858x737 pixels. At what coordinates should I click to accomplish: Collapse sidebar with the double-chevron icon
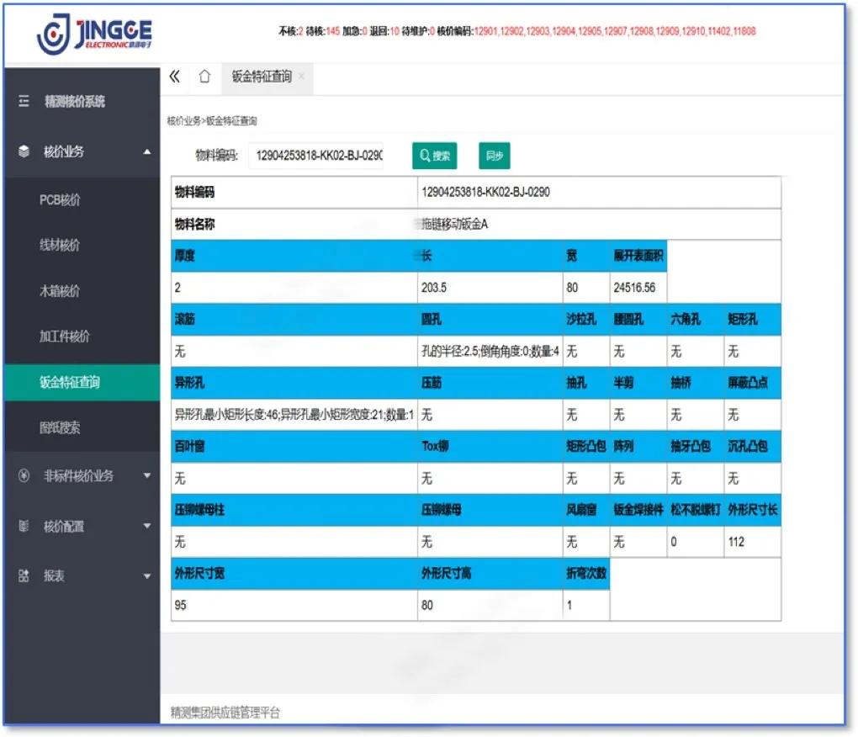pyautogui.click(x=175, y=77)
